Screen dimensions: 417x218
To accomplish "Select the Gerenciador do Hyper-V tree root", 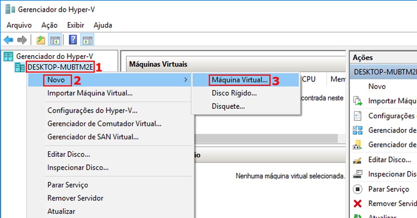I will click(x=55, y=56).
